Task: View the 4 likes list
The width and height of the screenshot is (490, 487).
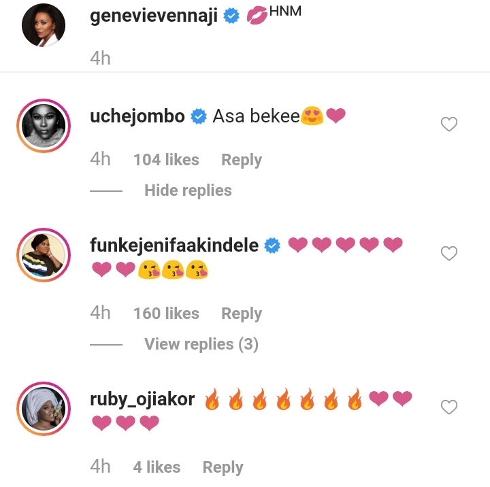Action: pyautogui.click(x=157, y=467)
